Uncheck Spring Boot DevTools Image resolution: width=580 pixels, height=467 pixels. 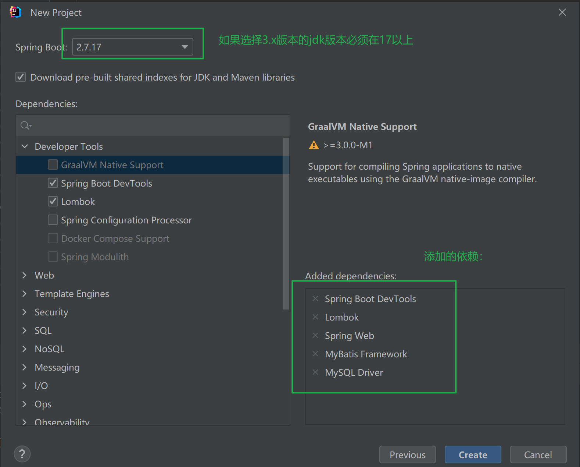pos(53,183)
